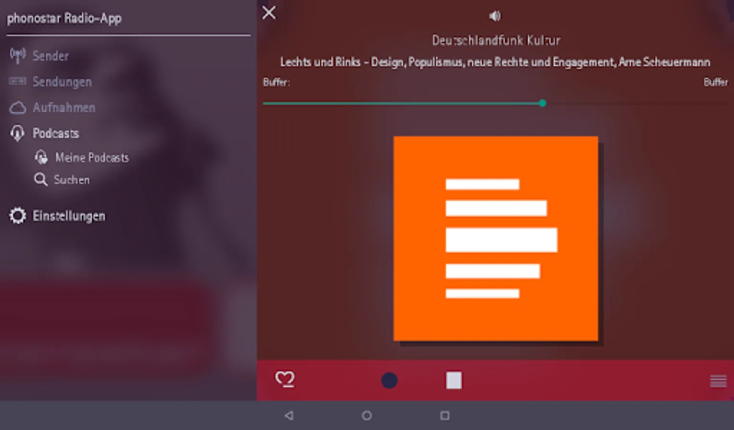Click the buffer progress slider handle
This screenshot has height=430, width=734.
(542, 103)
